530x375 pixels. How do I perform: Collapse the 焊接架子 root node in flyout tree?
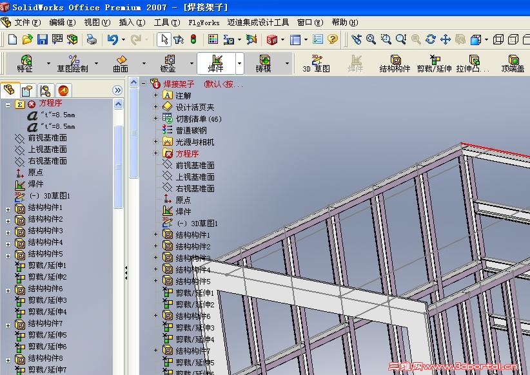[x=144, y=84]
